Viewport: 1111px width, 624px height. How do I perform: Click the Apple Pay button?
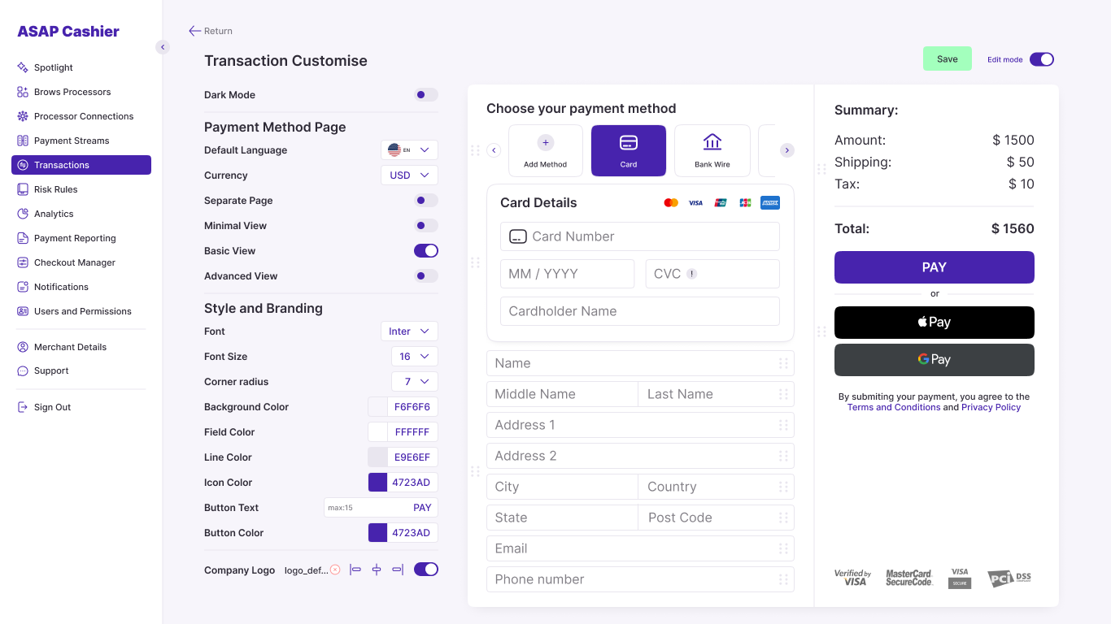[x=935, y=323]
